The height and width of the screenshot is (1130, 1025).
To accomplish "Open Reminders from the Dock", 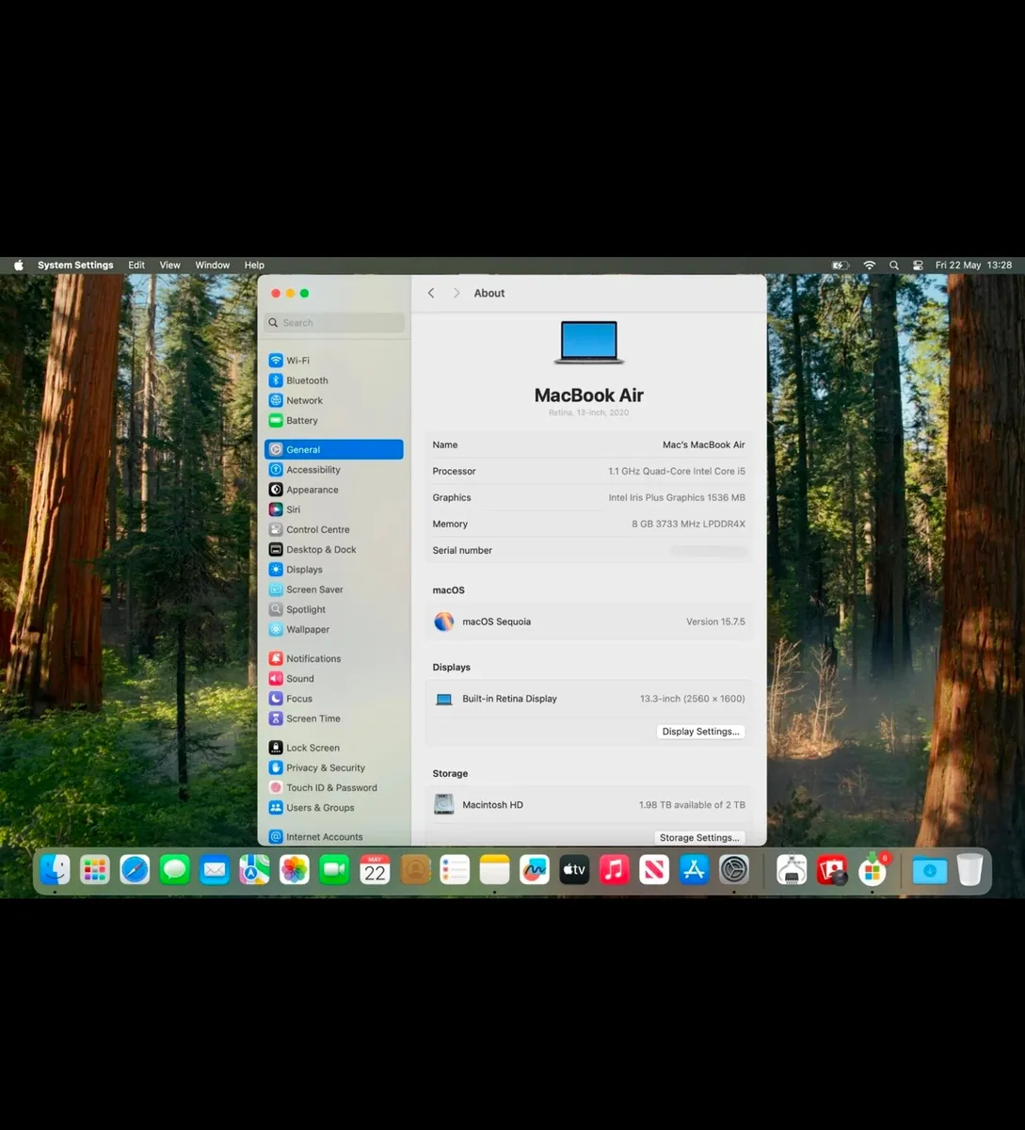I will pos(455,869).
